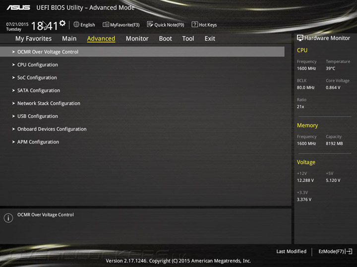
Task: Open MyFavorite(F3) menu
Action: (x=121, y=25)
